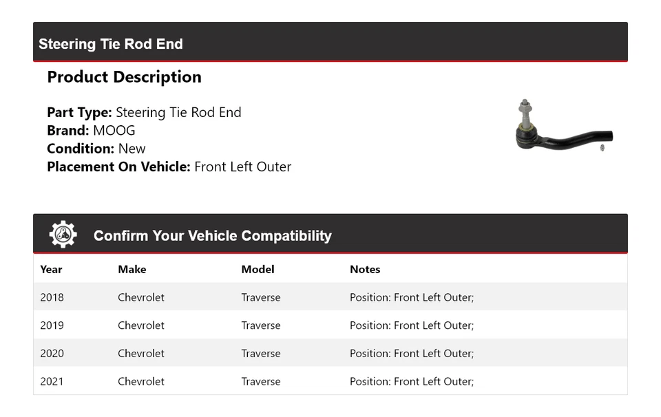The image size is (661, 417).
Task: Click the Make column header
Action: 132,270
